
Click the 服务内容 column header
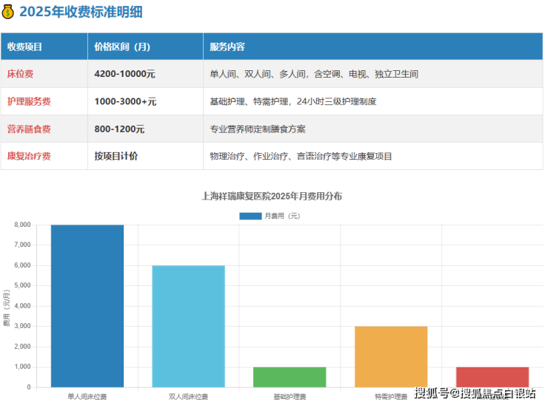coord(227,47)
